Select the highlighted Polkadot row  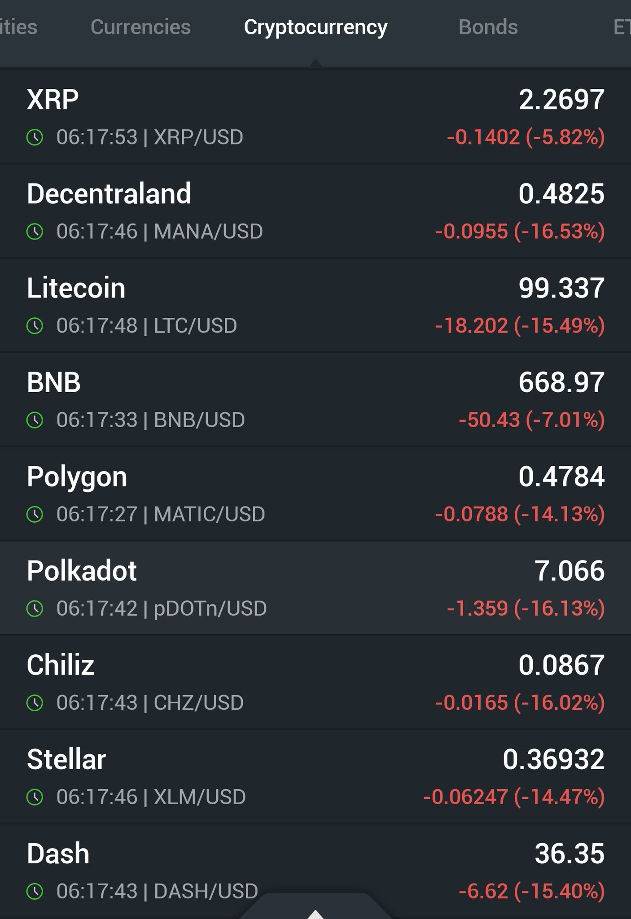pyautogui.click(x=315, y=588)
